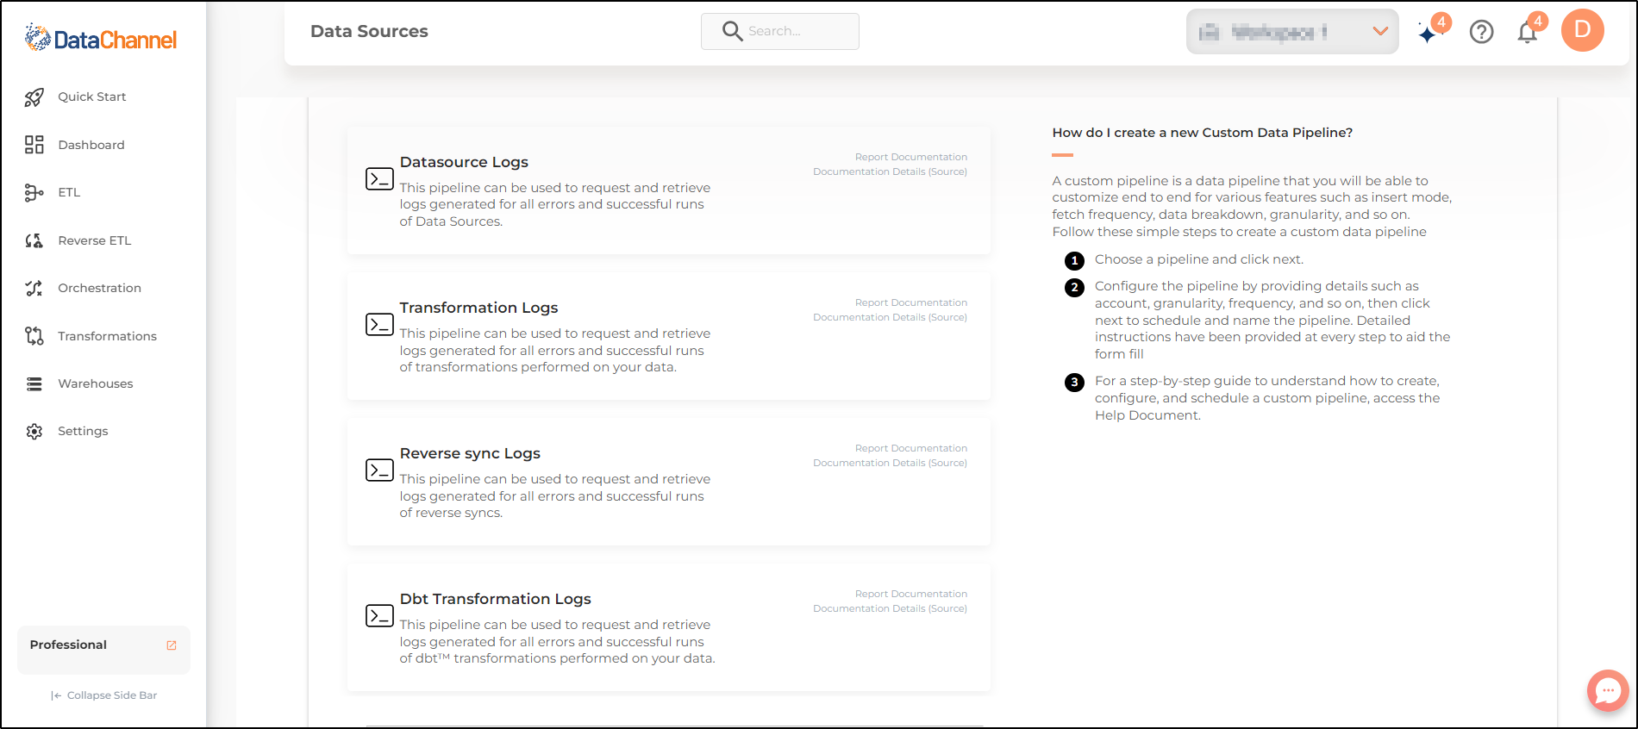Click the Reverse sync Logs terminal icon
The height and width of the screenshot is (729, 1638).
point(379,470)
